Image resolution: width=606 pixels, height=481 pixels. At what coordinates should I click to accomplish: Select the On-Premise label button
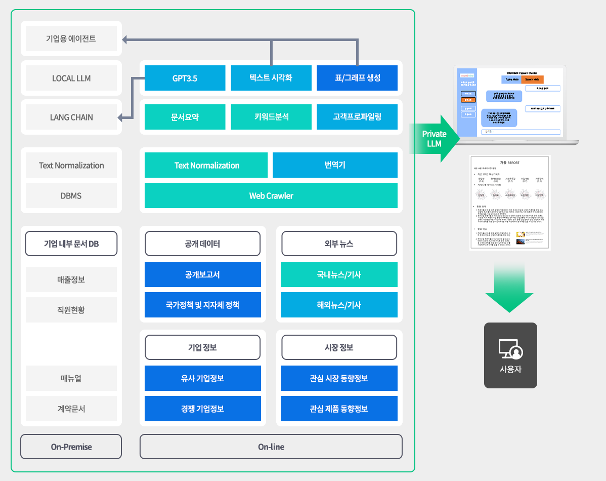point(71,447)
